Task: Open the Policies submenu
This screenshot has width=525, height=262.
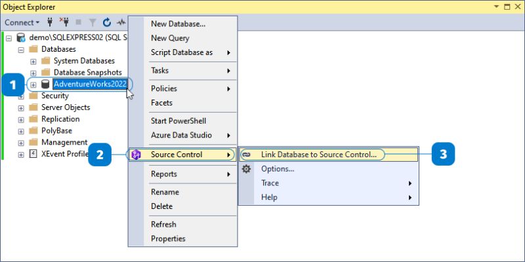Action: click(x=183, y=88)
